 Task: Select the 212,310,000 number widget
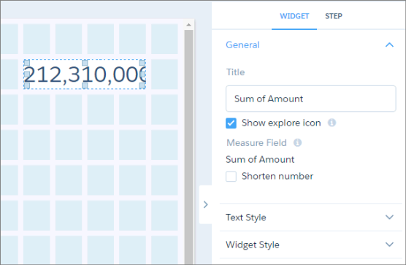click(85, 74)
